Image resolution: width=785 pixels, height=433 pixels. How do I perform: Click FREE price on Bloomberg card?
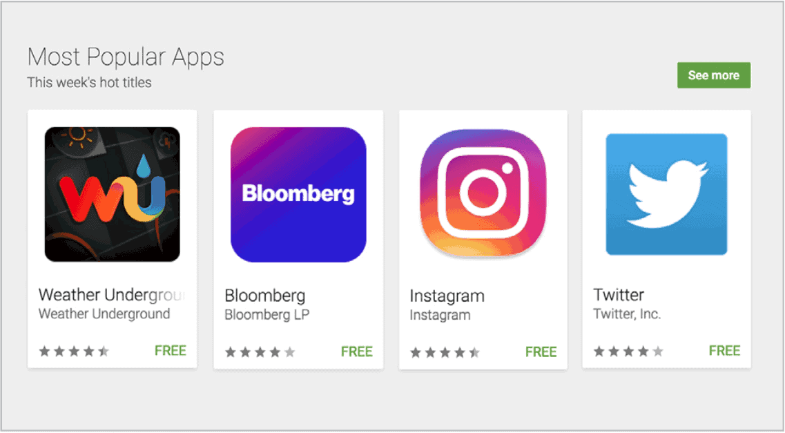[357, 352]
